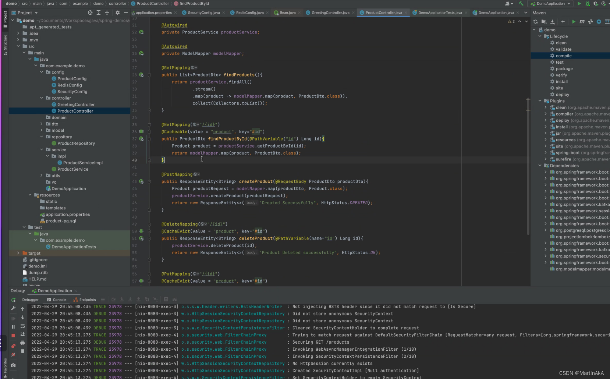Hide the Project tool window
610x379 pixels.
(126, 13)
